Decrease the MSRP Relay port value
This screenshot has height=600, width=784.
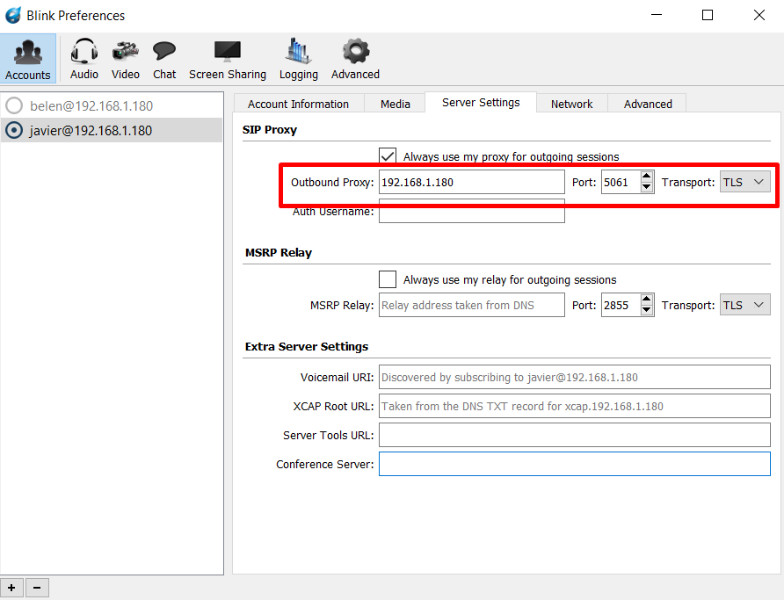click(647, 311)
